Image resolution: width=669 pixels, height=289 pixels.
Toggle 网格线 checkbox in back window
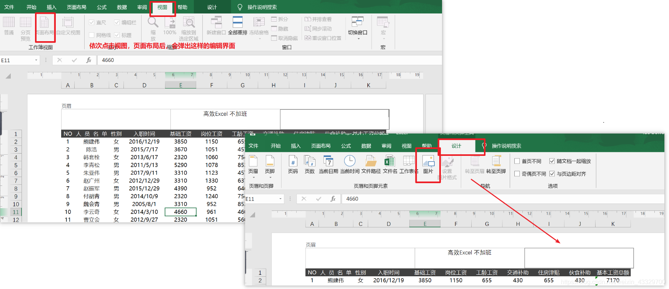(92, 35)
